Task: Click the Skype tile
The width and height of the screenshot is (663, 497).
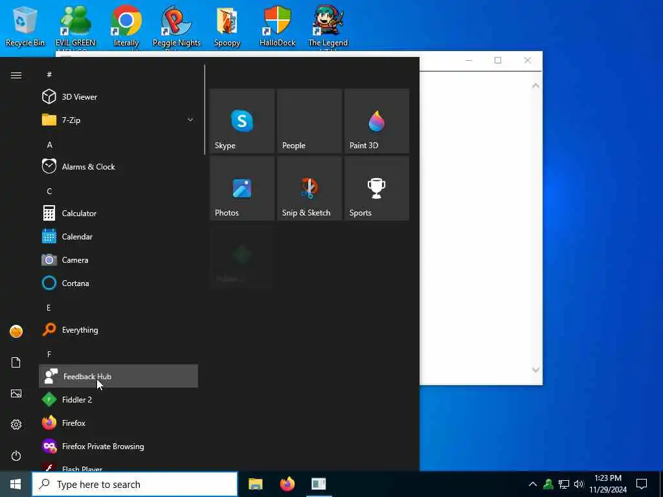Action: point(242,121)
